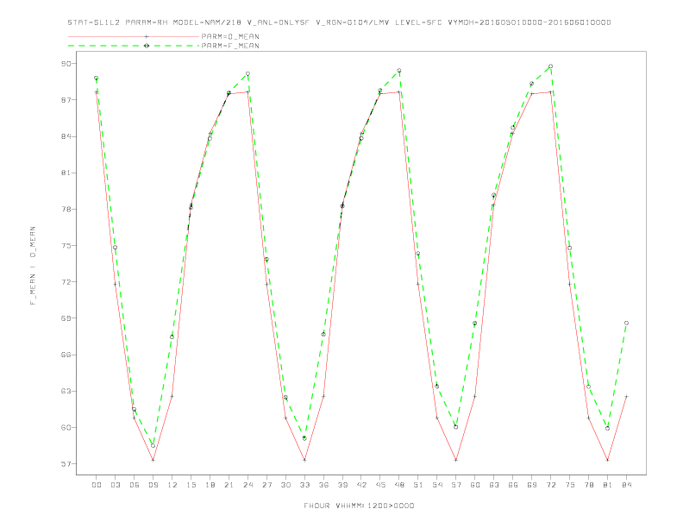683x528 pixels.
Task: Select the O_MEAN plus minimum at hour 09
Action: click(x=153, y=460)
